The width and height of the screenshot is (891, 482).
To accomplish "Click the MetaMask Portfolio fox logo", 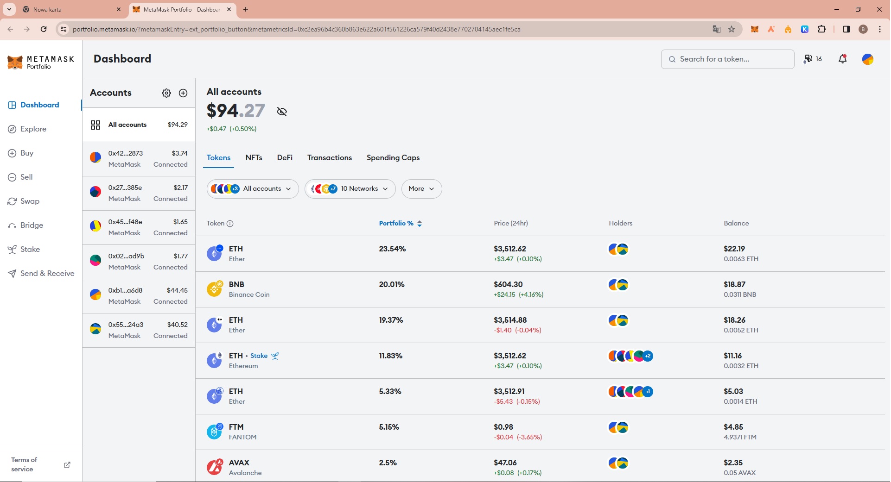I will coord(41,63).
